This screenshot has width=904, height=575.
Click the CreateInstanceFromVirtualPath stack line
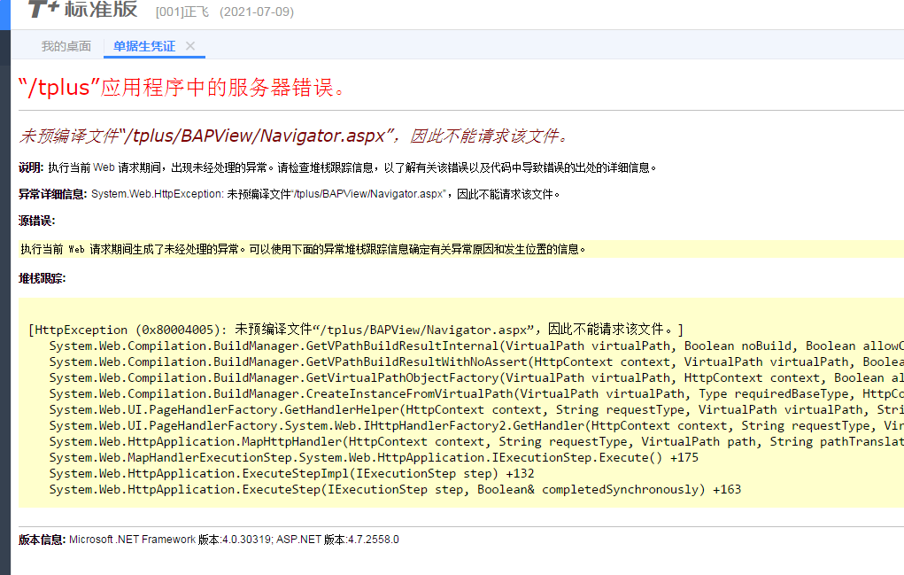(476, 393)
